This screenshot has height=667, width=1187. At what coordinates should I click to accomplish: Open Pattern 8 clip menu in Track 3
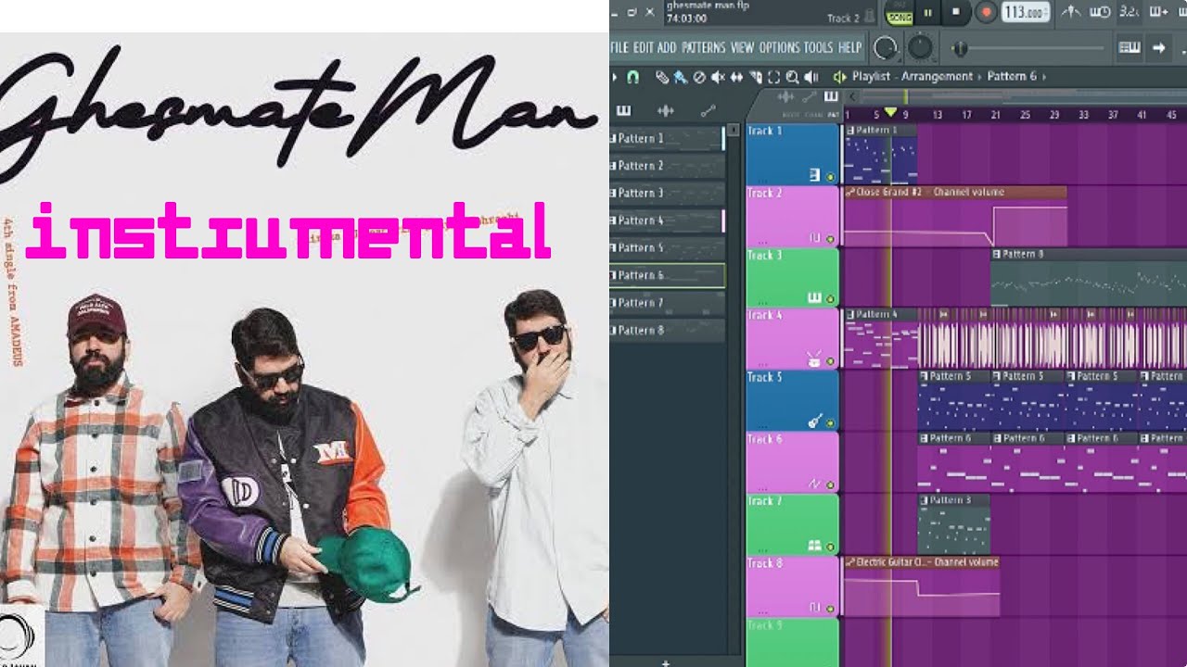[997, 254]
